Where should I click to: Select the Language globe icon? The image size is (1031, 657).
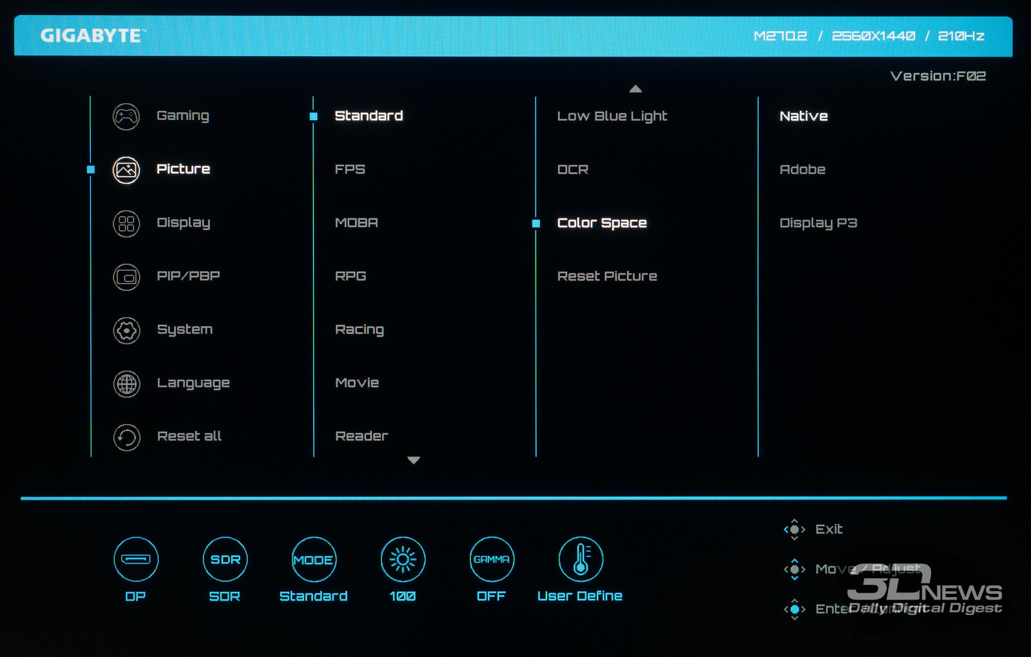click(126, 384)
